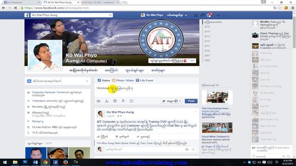Open the friend requests icon
The width and height of the screenshot is (296, 166).
196,15
